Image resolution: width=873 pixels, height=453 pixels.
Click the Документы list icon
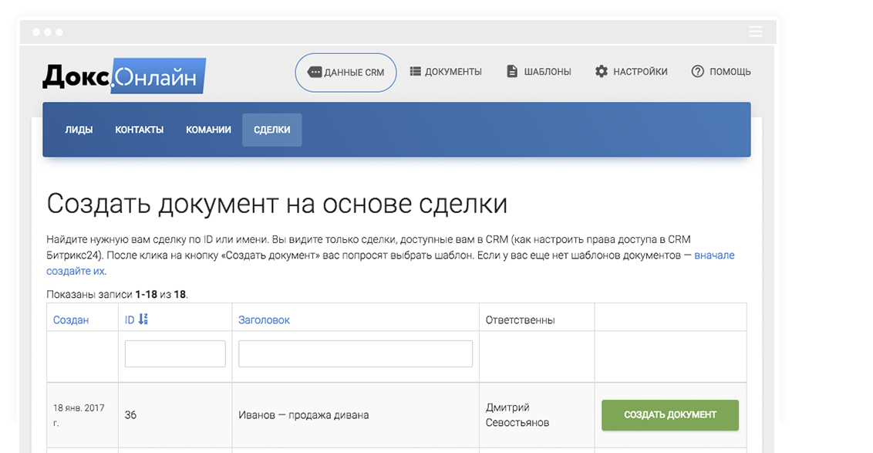(416, 71)
